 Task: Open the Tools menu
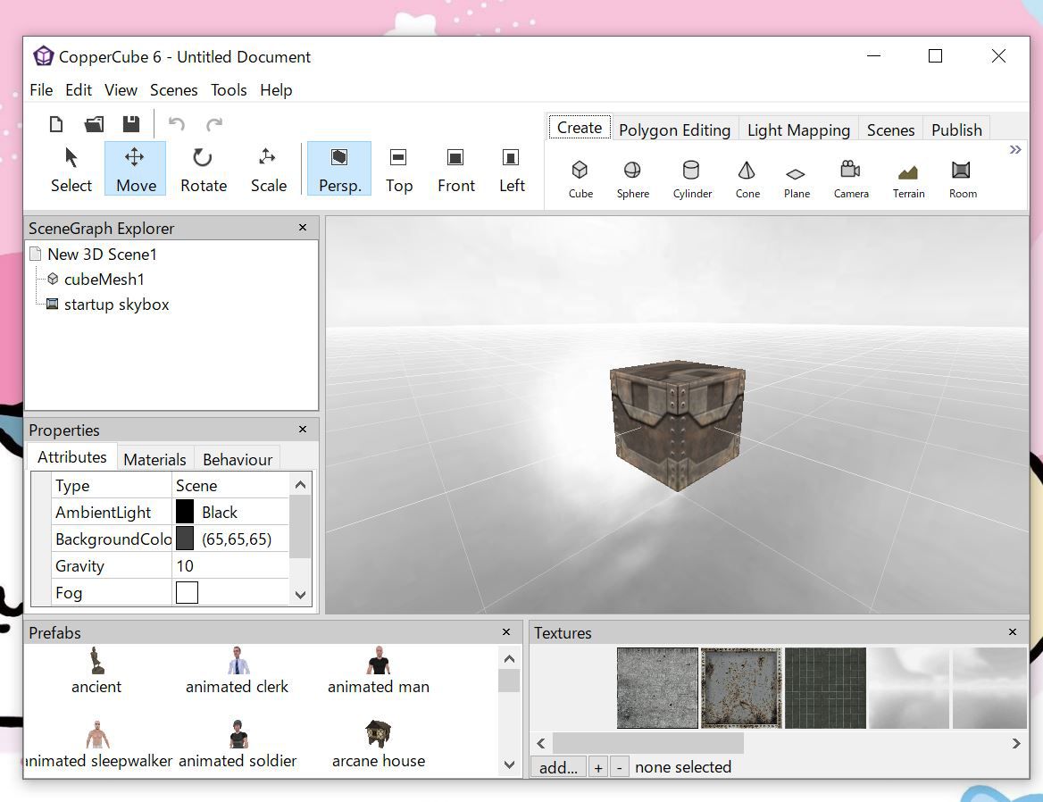[229, 90]
